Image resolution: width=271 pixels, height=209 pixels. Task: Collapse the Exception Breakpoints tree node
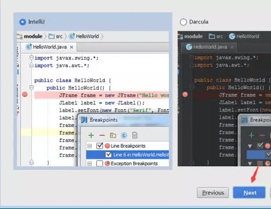tap(90, 164)
